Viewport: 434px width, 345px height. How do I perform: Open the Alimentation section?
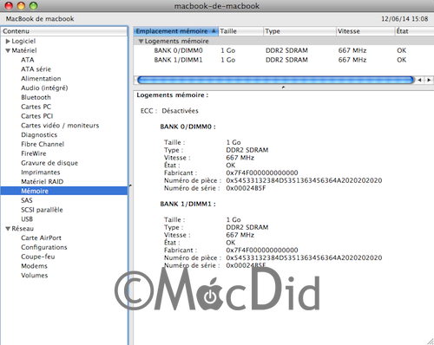coord(41,79)
